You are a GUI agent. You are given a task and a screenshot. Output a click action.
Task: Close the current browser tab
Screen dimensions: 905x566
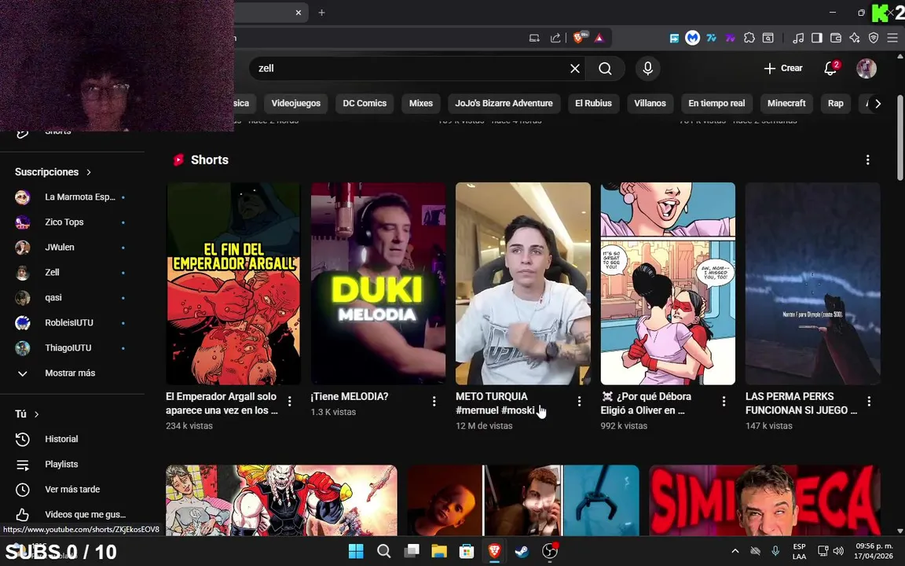(299, 12)
